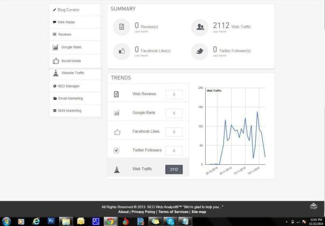Click the Reviews document icon in Summary
The width and height of the screenshot is (325, 226).
coord(121,27)
